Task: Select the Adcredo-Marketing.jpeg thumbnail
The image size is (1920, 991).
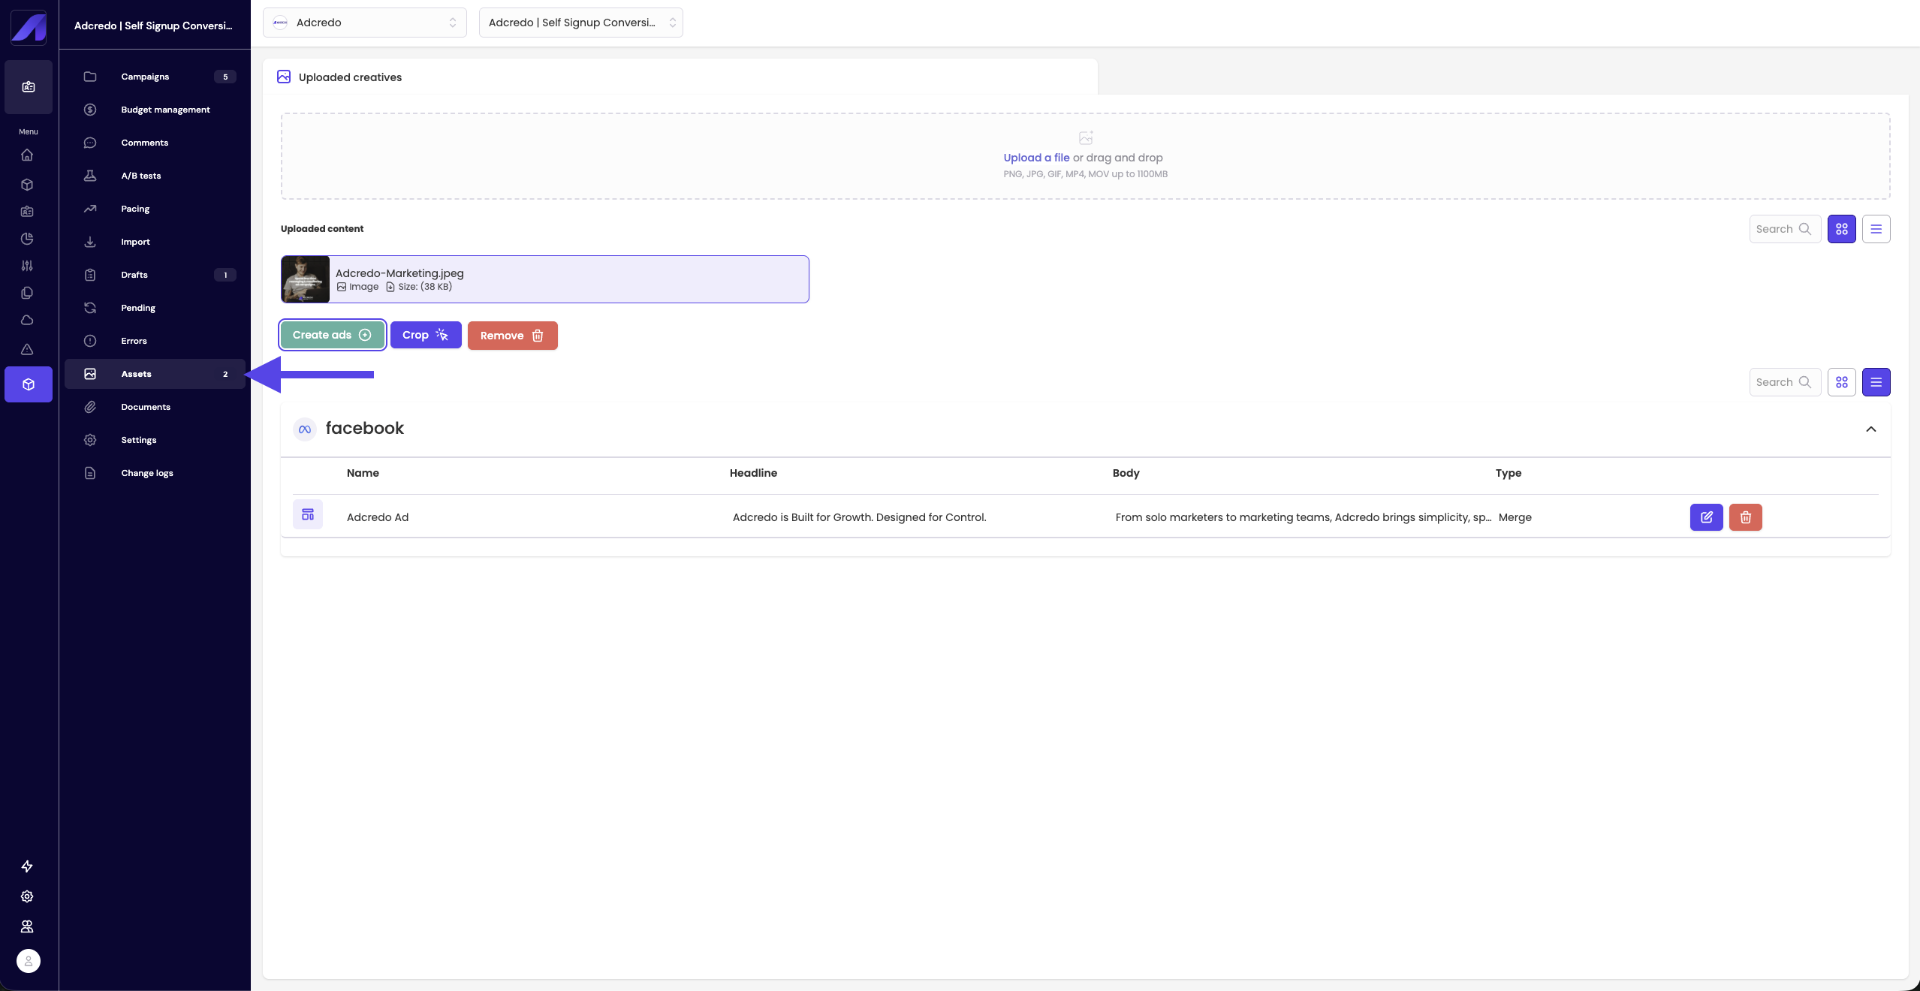Action: 306,279
